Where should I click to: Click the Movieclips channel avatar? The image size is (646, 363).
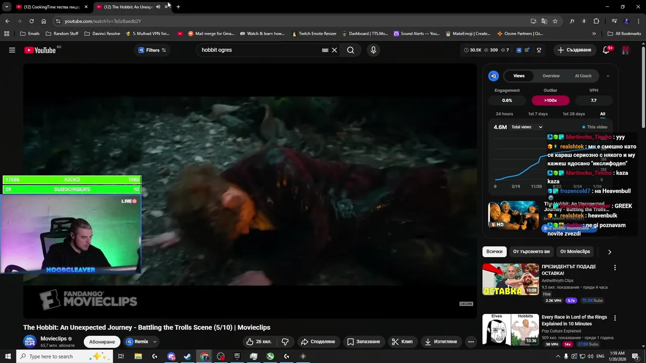tap(30, 341)
